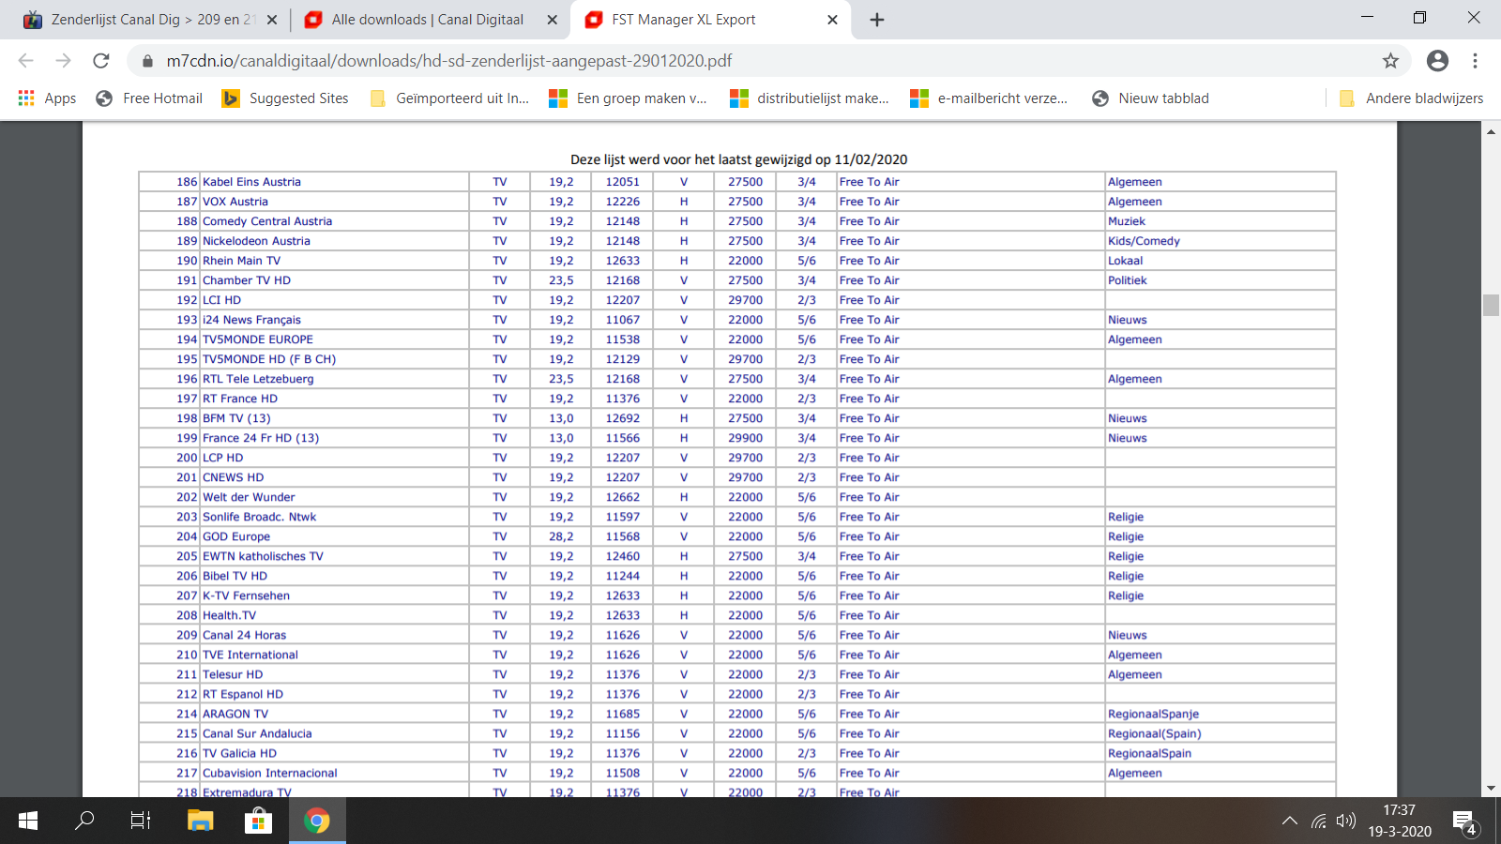Reload the PDF page
Viewport: 1501px width, 844px height.
101,61
